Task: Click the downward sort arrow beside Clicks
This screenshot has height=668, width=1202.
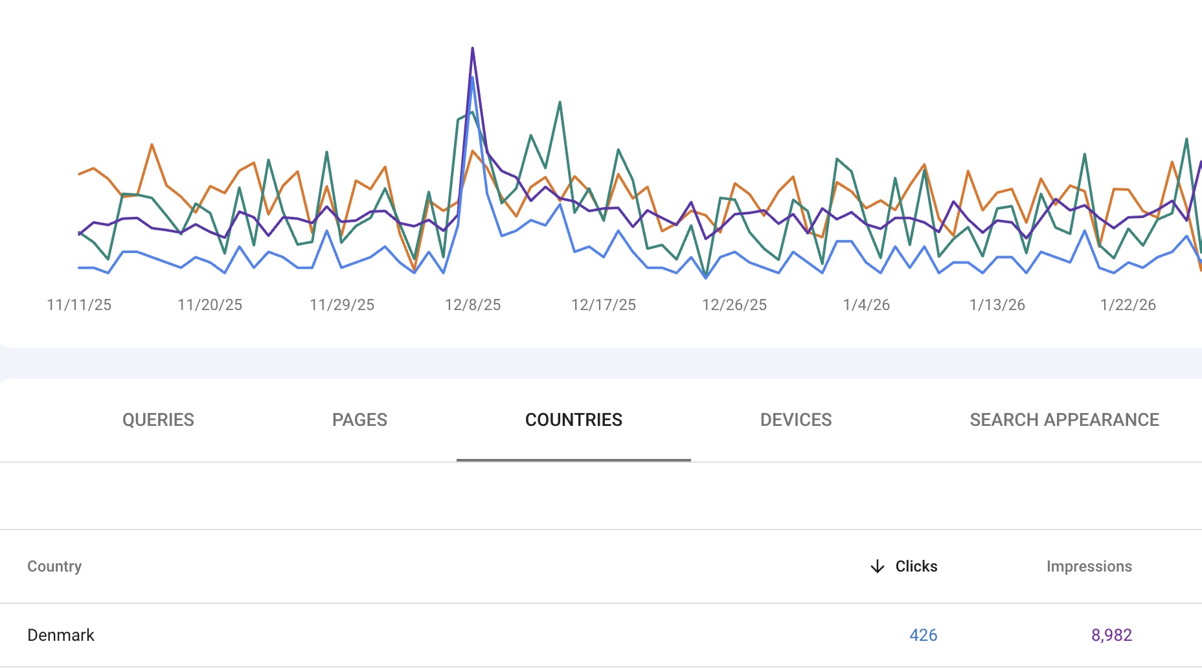Action: [877, 566]
